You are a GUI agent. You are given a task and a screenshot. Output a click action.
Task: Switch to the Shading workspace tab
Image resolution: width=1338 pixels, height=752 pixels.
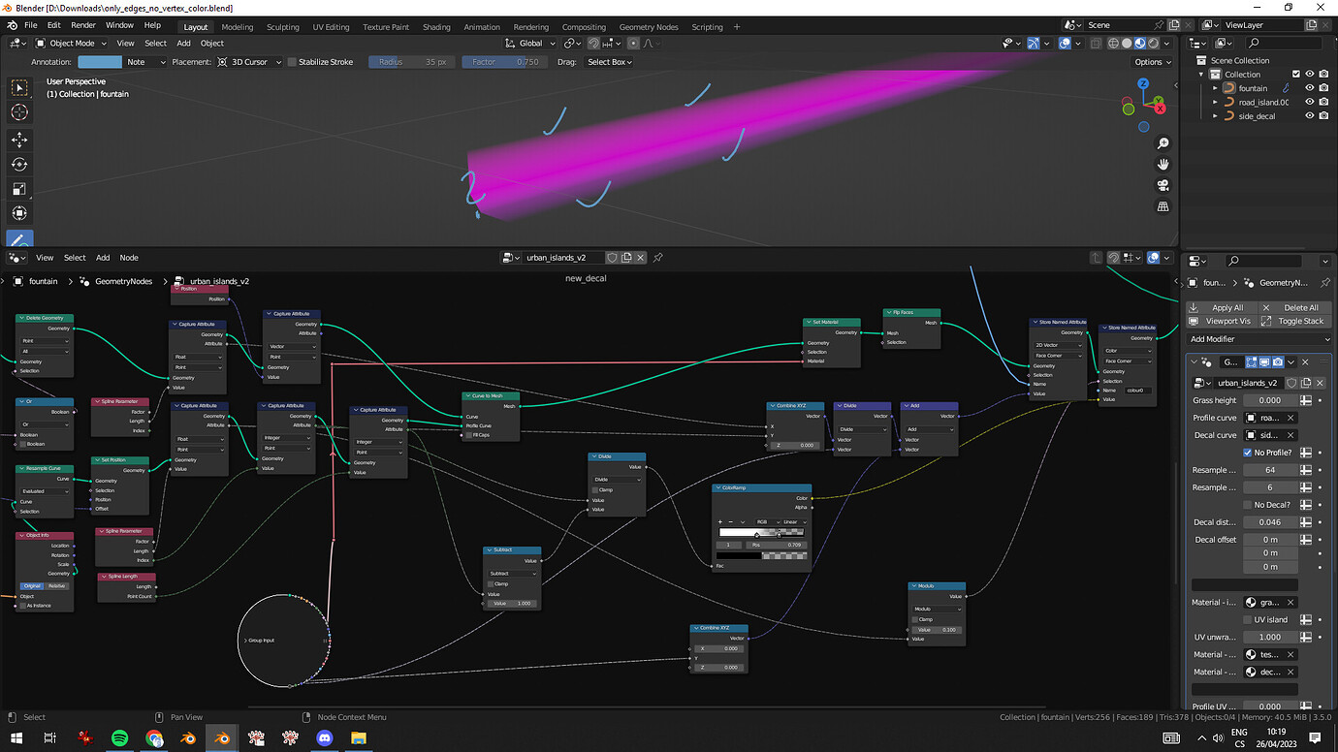point(436,27)
